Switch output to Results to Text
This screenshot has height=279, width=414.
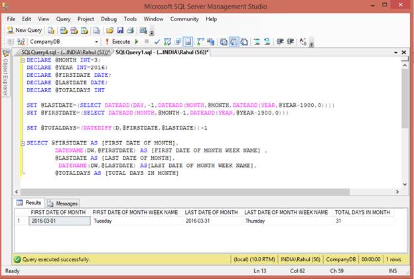[224, 42]
